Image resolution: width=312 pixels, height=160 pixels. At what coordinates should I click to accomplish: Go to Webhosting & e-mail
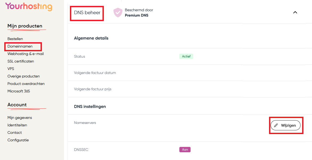tap(25, 54)
